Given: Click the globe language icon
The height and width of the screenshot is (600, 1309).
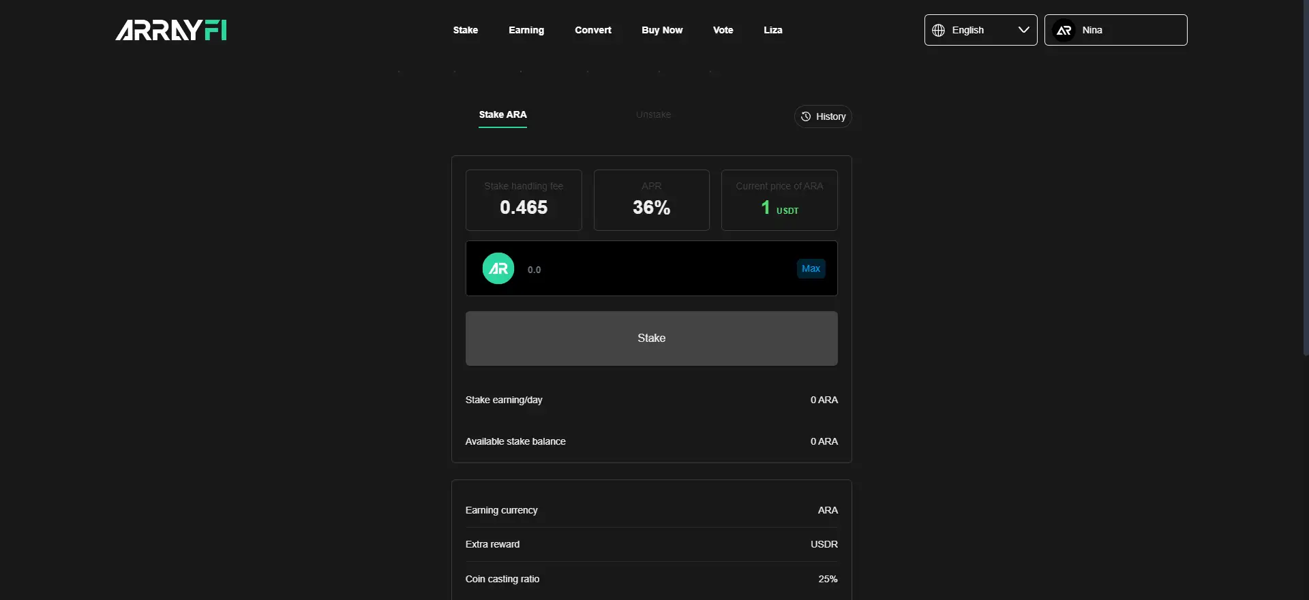Looking at the screenshot, I should pos(939,30).
